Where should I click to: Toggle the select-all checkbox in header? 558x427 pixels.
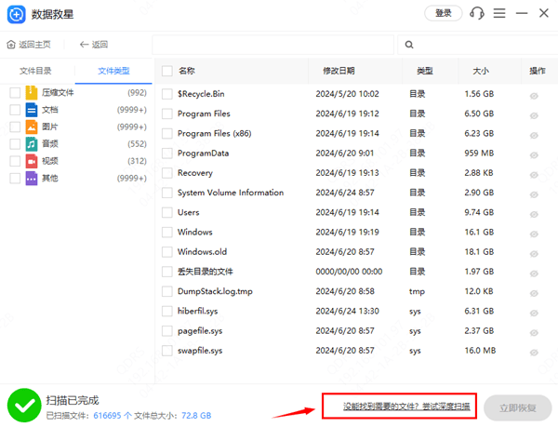[166, 71]
